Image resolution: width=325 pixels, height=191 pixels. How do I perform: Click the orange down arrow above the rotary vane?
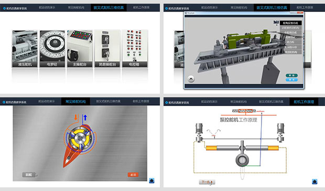pyautogui.click(x=76, y=117)
